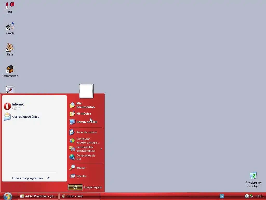The width and height of the screenshot is (266, 200).
Task: Click the user picture in the Start menu
Action: pyautogui.click(x=86, y=91)
